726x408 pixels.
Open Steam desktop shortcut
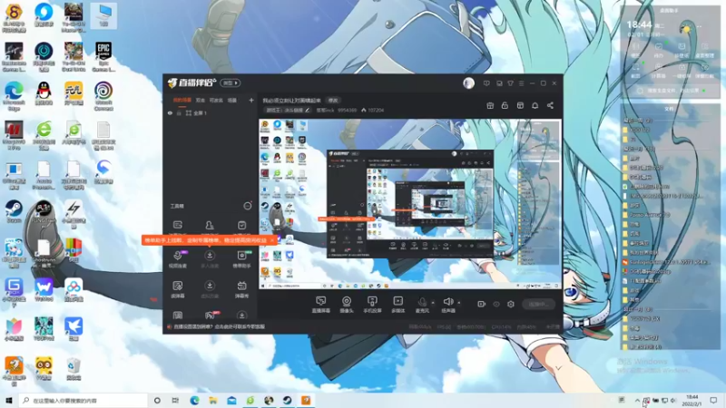click(x=14, y=212)
